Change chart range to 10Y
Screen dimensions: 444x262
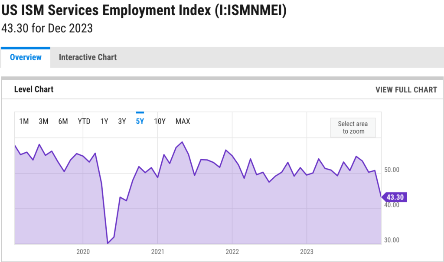(160, 121)
